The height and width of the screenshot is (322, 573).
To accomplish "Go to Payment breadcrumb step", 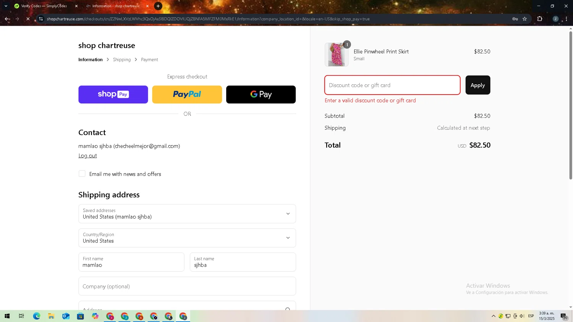I will (149, 60).
